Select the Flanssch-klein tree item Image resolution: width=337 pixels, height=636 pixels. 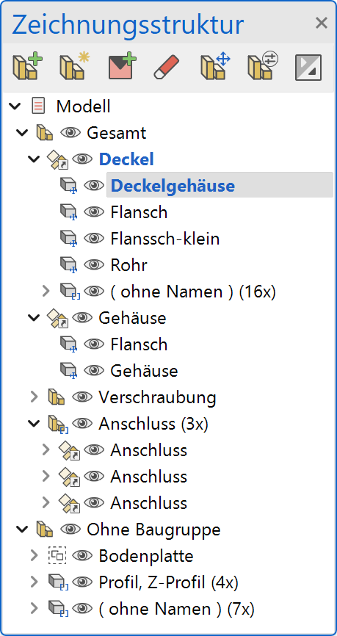tap(165, 239)
